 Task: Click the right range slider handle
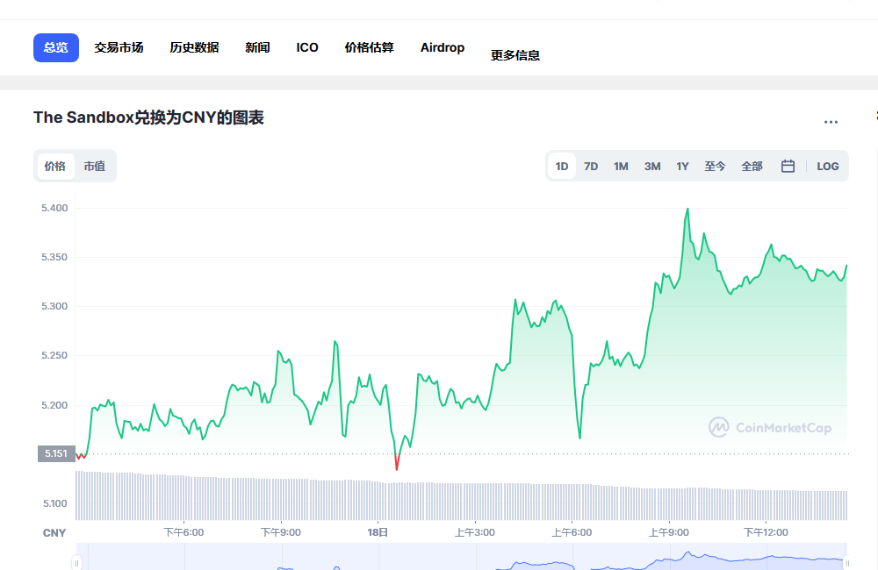(846, 562)
